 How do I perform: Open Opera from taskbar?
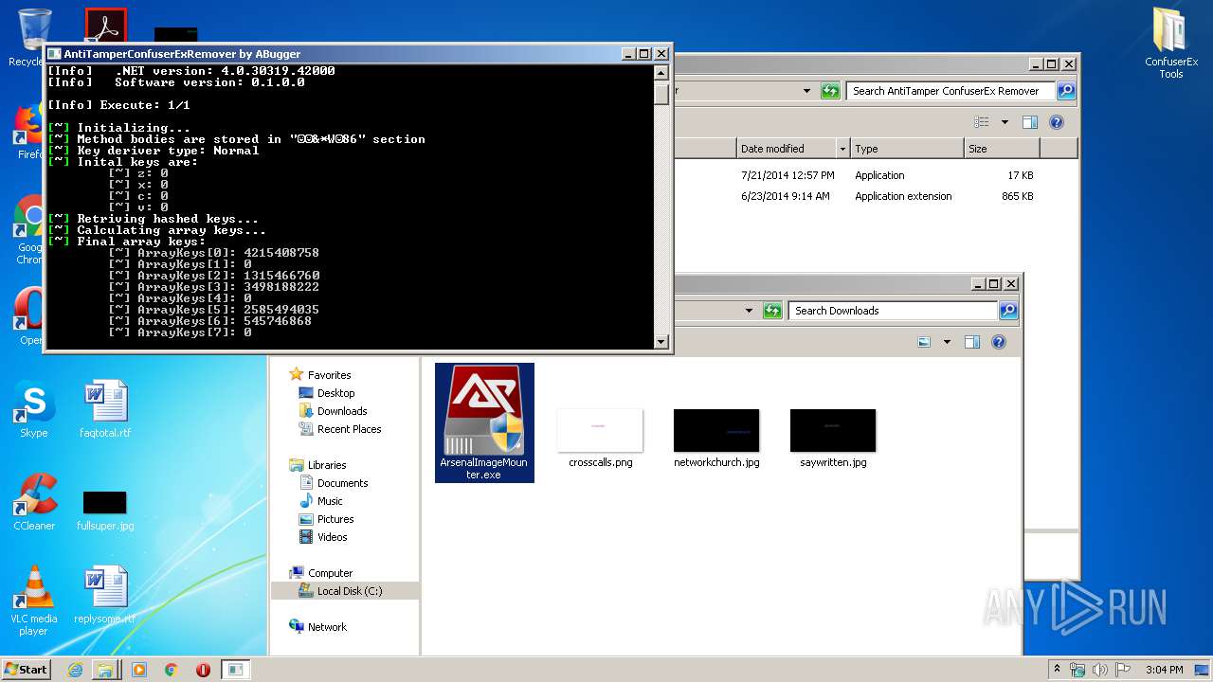pyautogui.click(x=203, y=670)
